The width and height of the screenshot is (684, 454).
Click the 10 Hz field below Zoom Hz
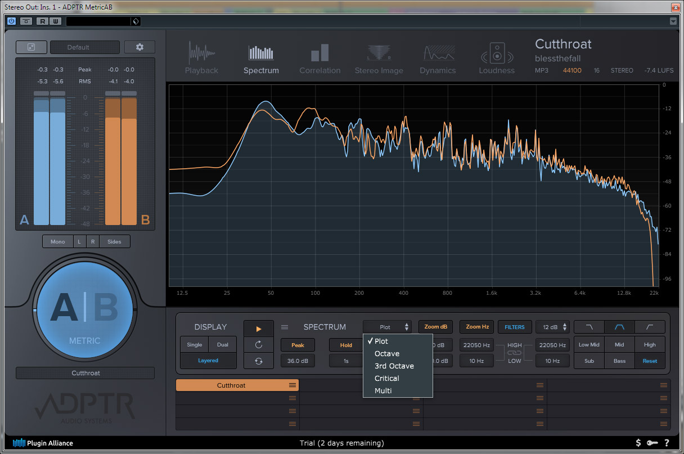tap(477, 361)
